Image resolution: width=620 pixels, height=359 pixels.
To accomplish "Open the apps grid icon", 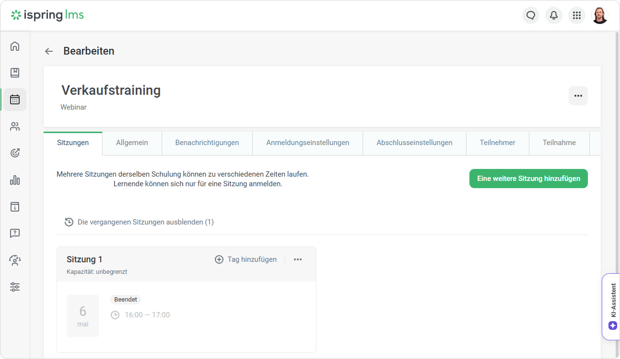I will (x=576, y=15).
